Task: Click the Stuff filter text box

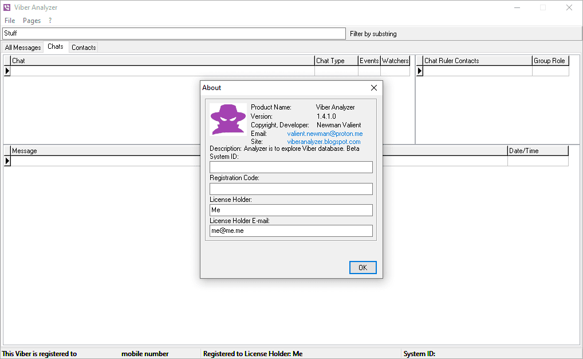Action: (172, 33)
